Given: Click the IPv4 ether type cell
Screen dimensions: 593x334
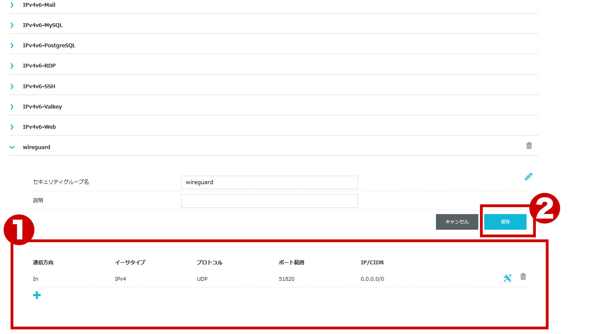Looking at the screenshot, I should pos(121,279).
